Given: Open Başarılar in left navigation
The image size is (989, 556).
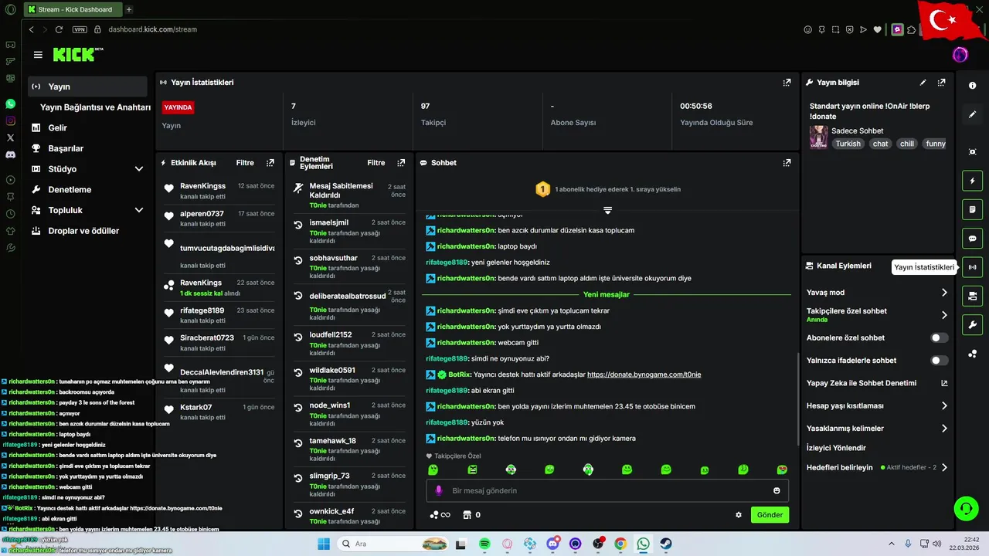Looking at the screenshot, I should pos(65,148).
